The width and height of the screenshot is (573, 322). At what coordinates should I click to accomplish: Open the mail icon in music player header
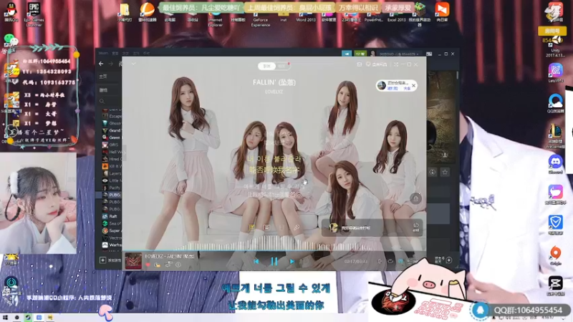pos(360,64)
